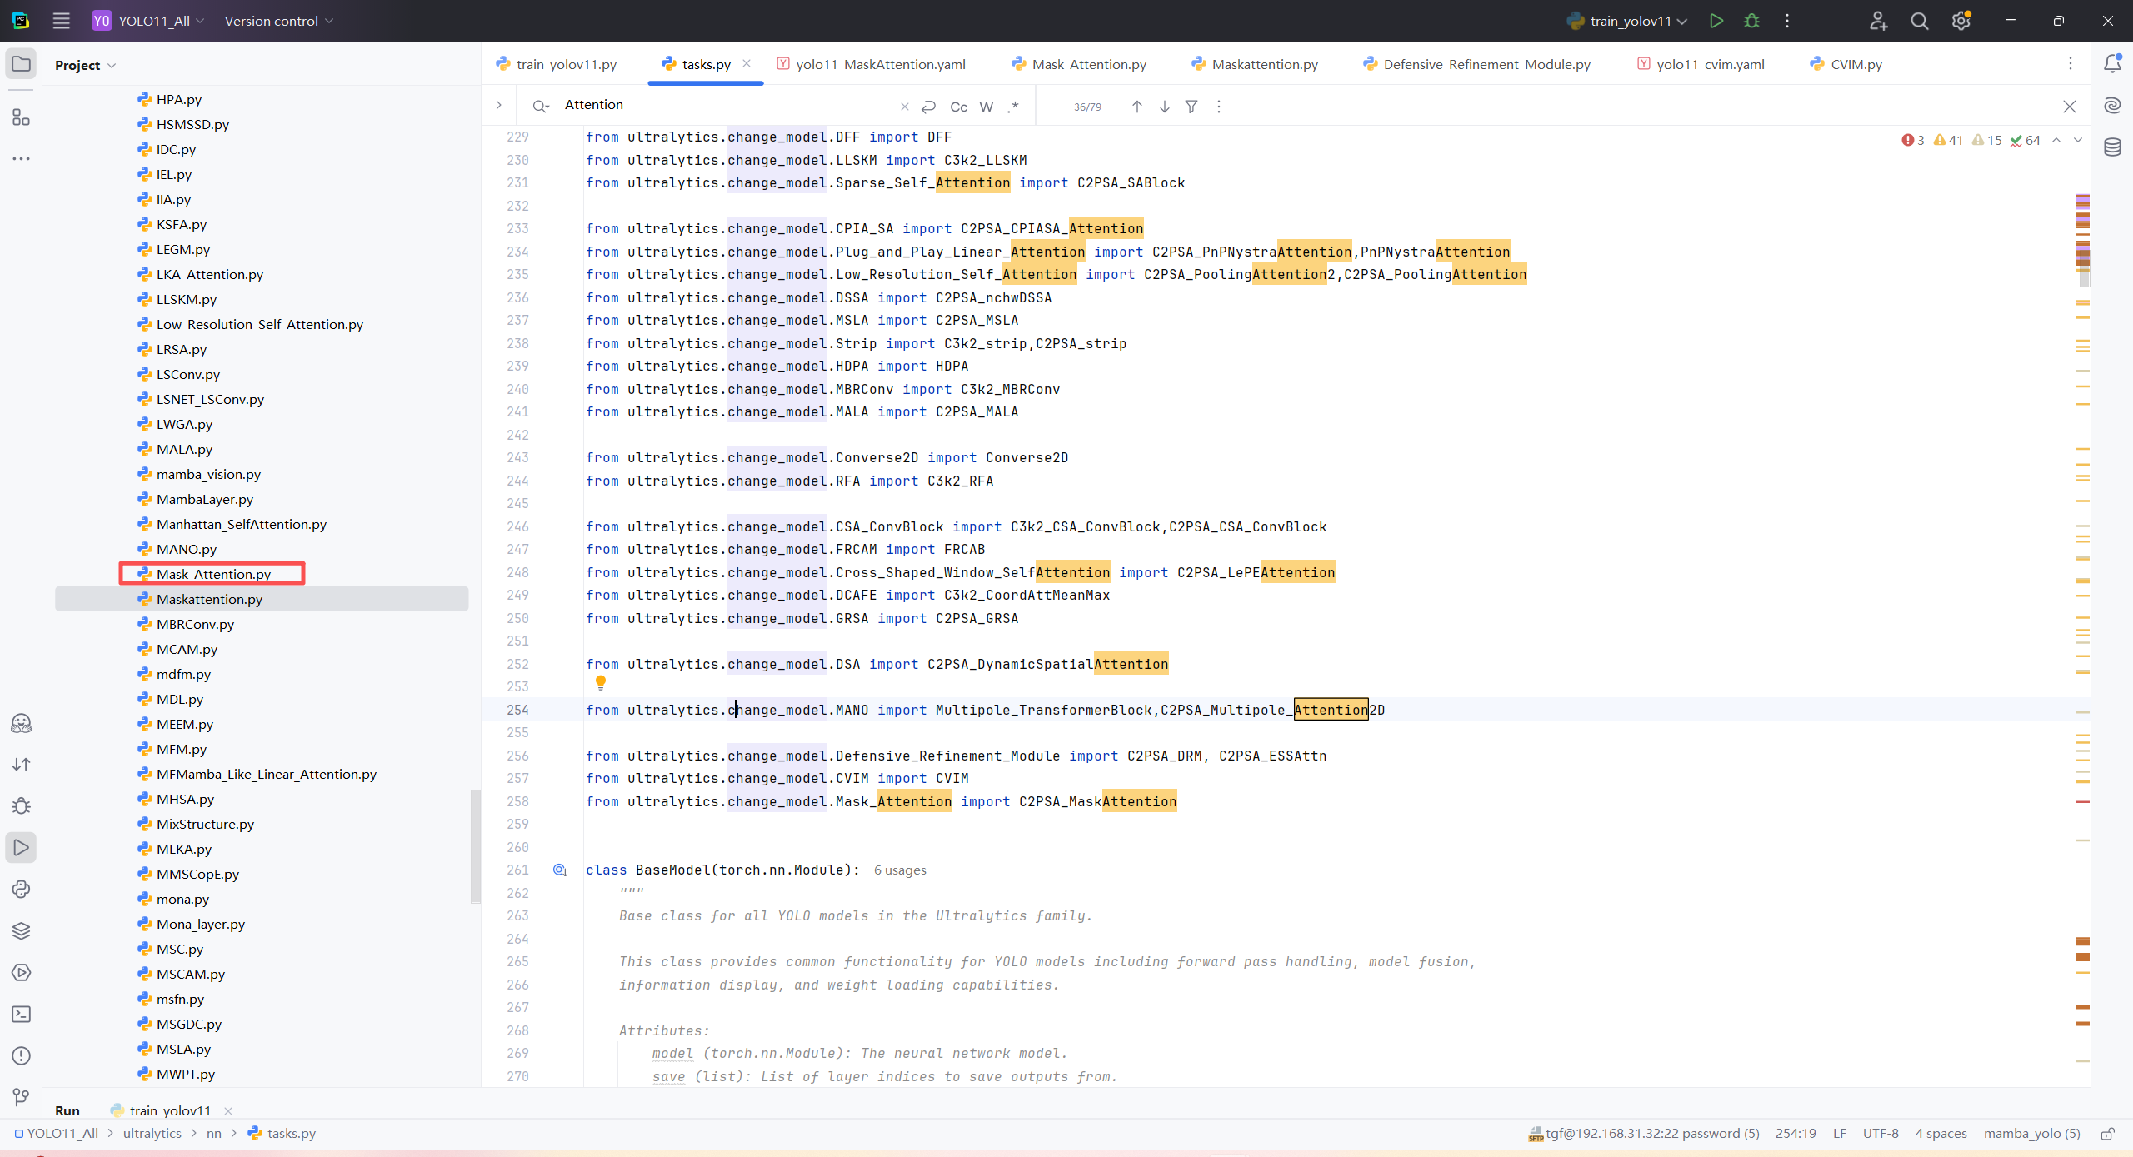Open the Terminal tool window
This screenshot has width=2133, height=1157.
pos(21,1014)
